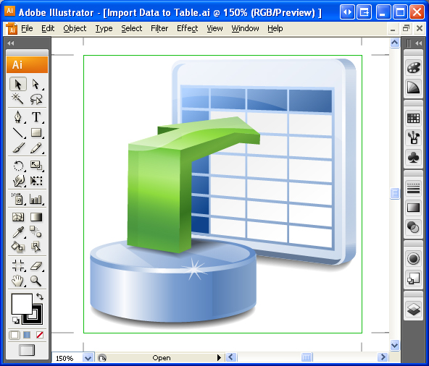Click the Stroke color swatch
Screen dimensions: 429x366
click(37, 319)
